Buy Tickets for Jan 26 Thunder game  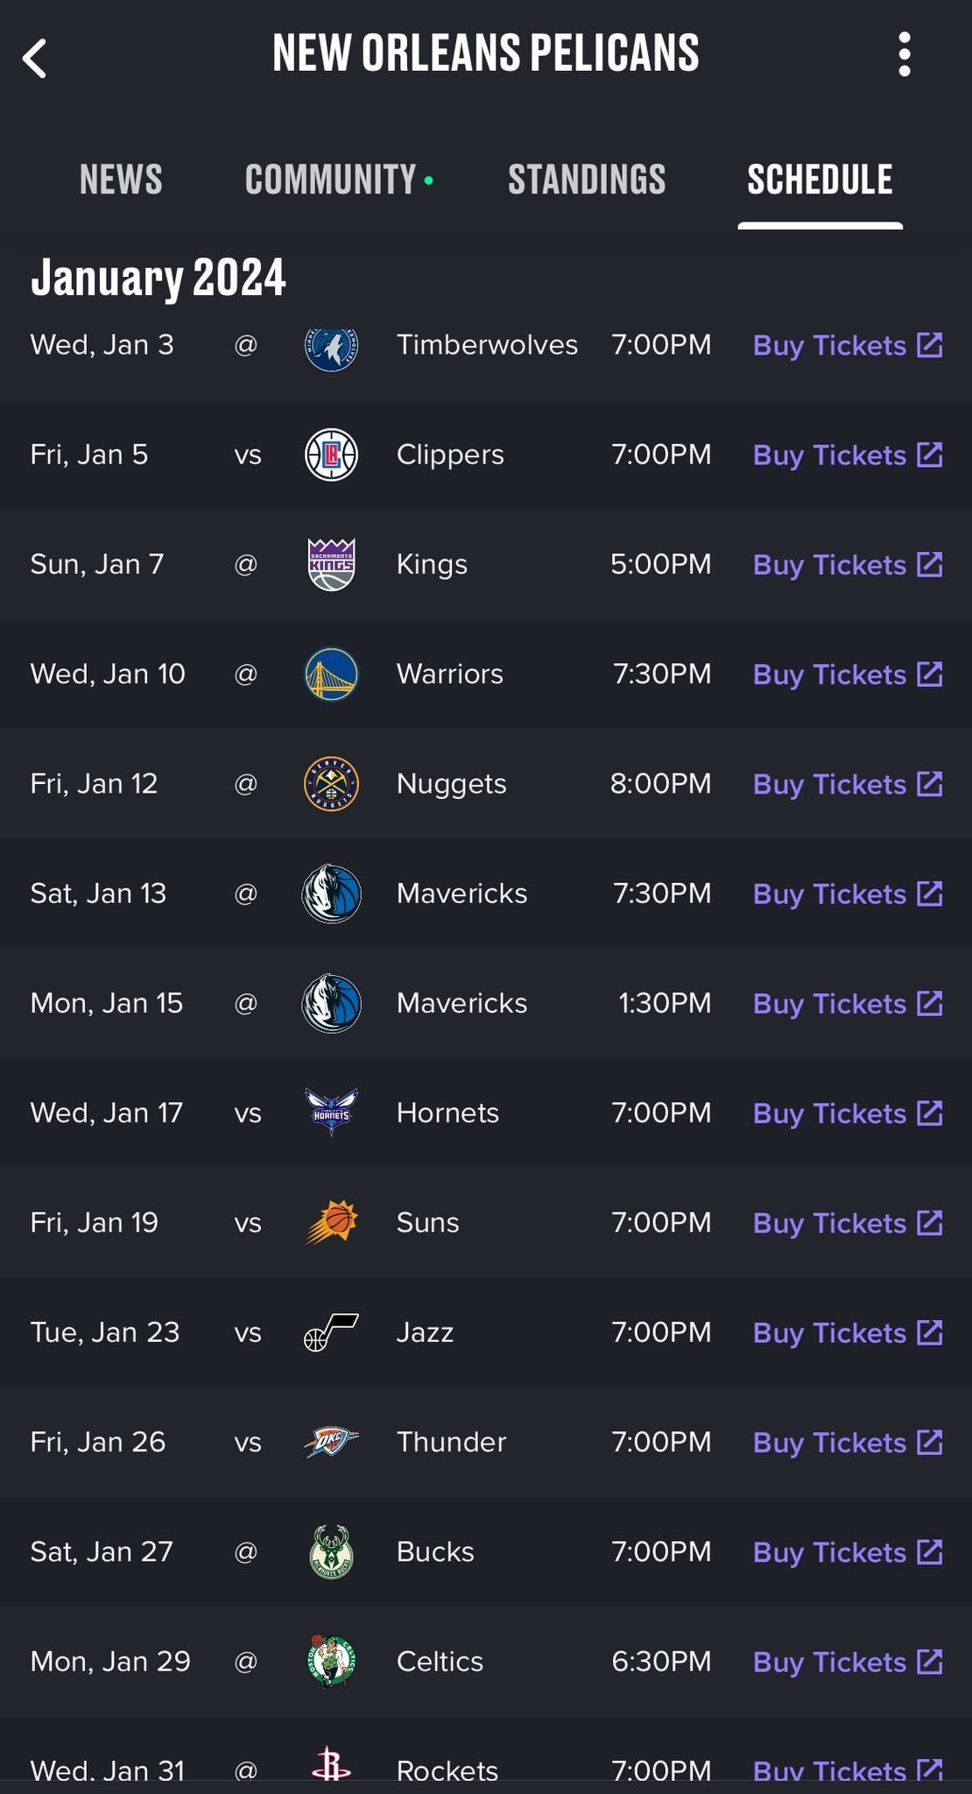[847, 1443]
